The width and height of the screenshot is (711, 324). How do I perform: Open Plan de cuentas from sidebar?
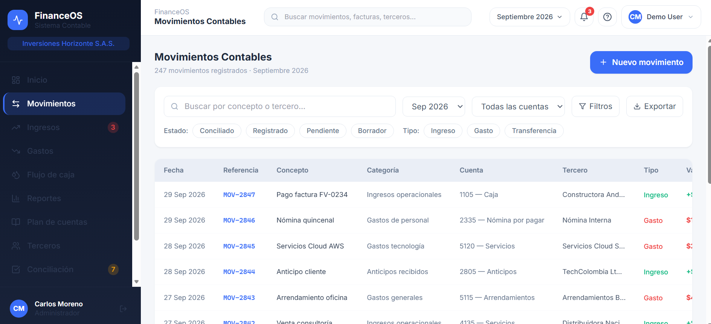64,222
